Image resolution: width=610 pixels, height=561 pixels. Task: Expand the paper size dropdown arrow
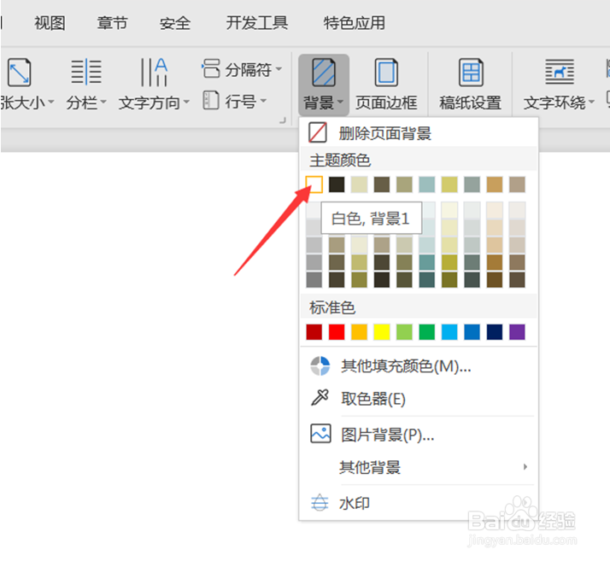click(x=51, y=102)
